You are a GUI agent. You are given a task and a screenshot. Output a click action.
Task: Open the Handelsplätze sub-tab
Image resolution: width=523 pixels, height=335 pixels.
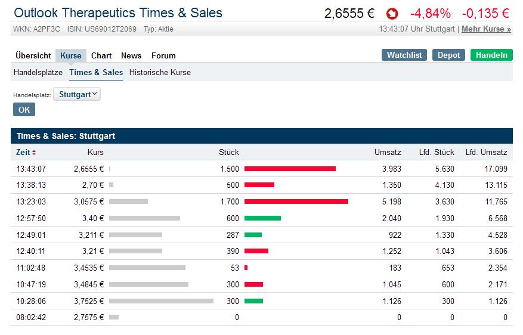tap(38, 72)
